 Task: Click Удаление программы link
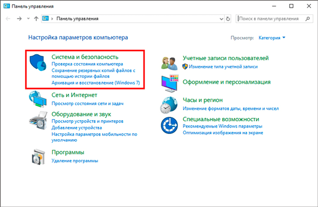(x=75, y=161)
